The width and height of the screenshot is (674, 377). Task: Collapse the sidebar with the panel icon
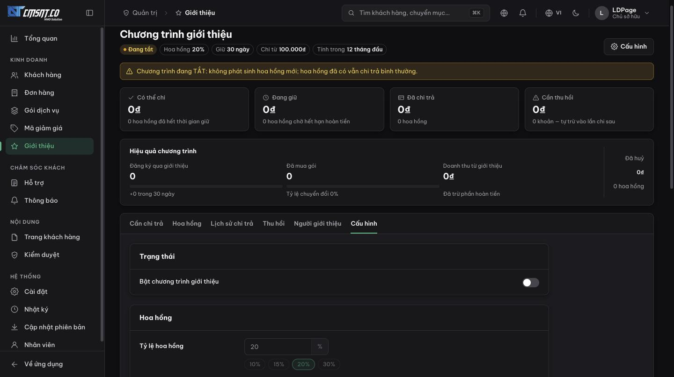[x=90, y=13]
